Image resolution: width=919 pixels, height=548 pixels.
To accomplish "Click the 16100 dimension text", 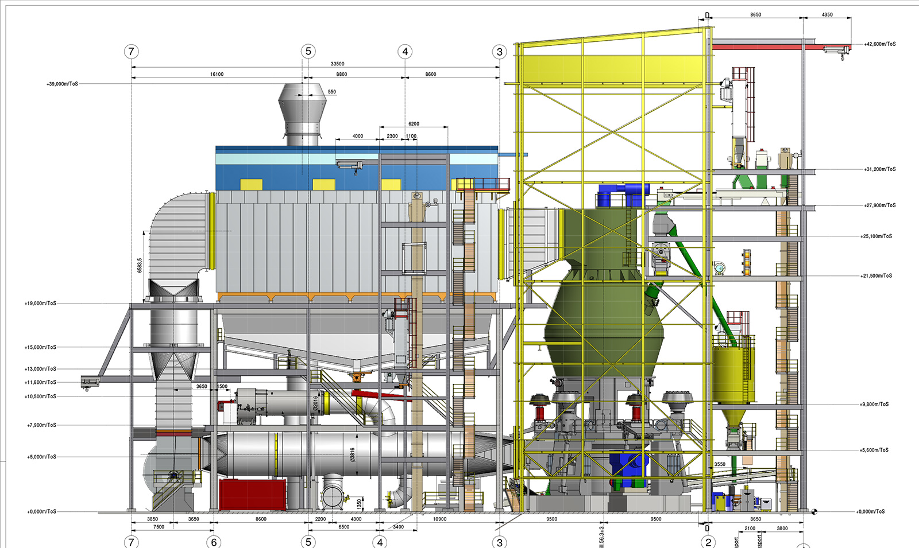I will coord(217,74).
